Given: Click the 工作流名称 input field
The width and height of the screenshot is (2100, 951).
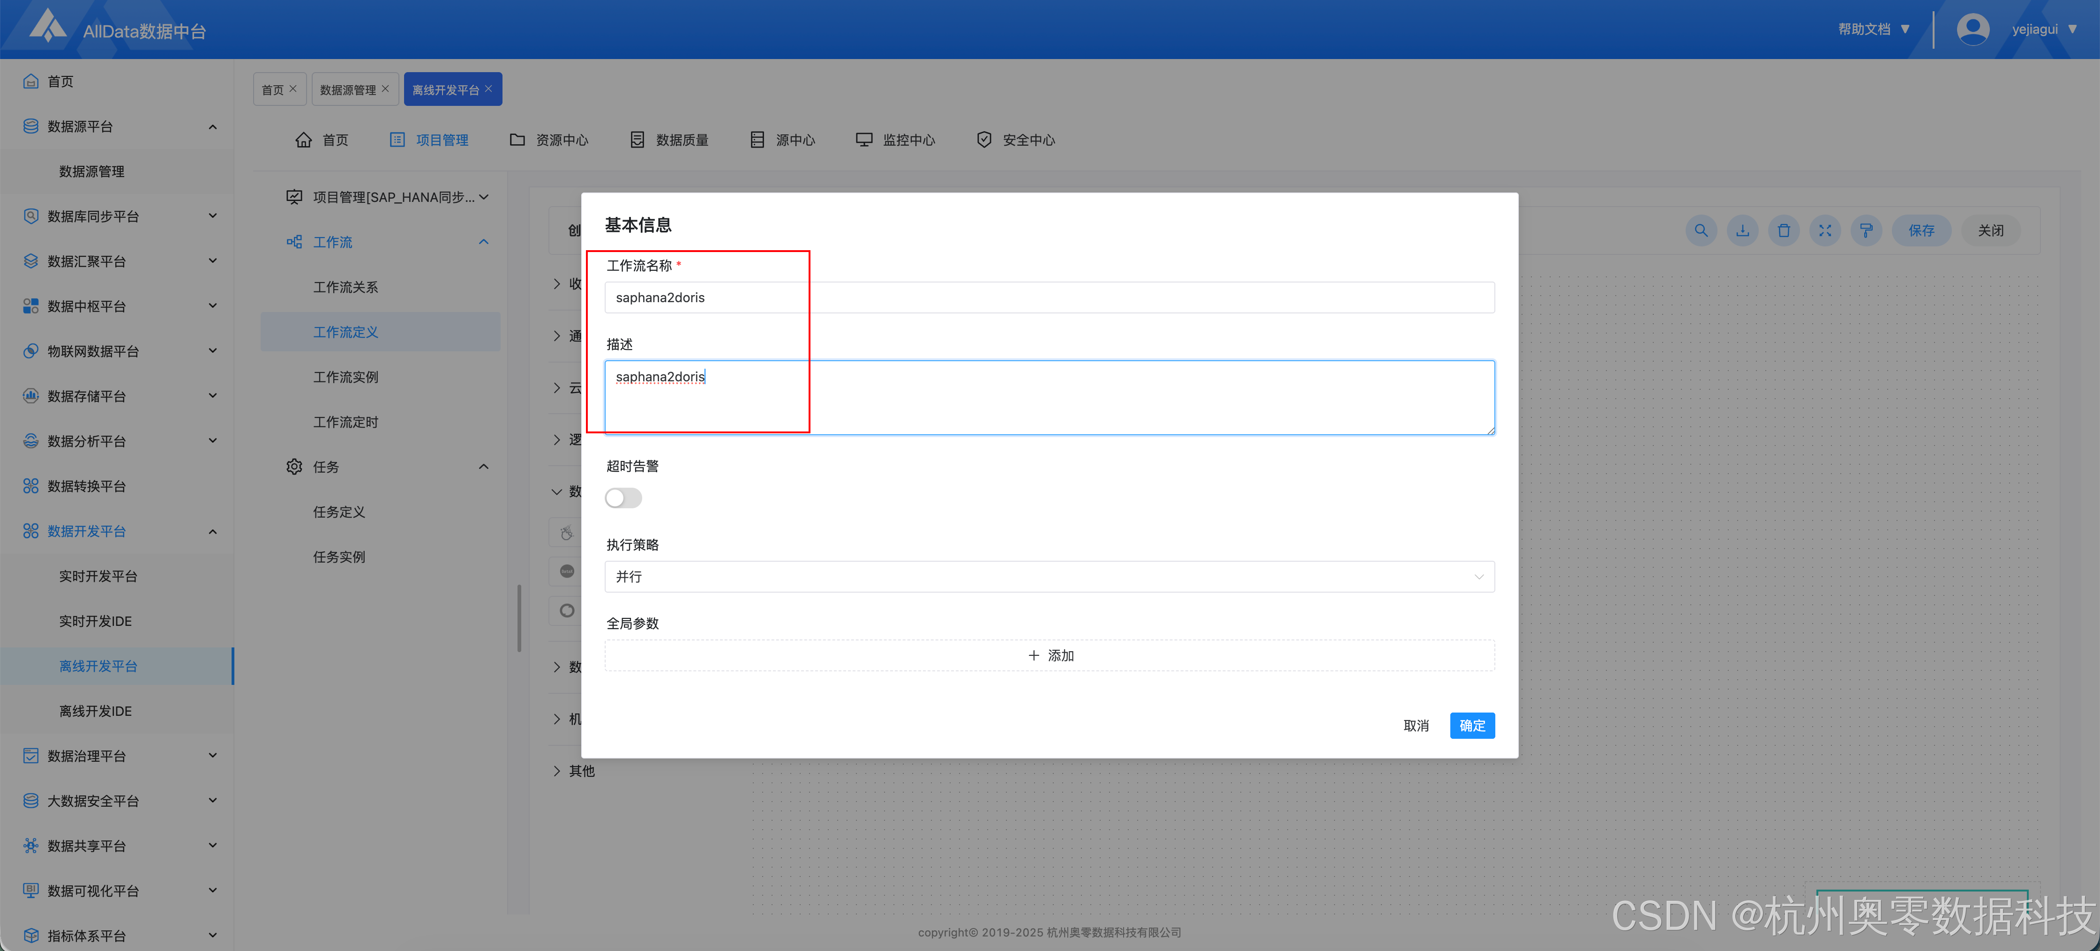Looking at the screenshot, I should pyautogui.click(x=1049, y=297).
